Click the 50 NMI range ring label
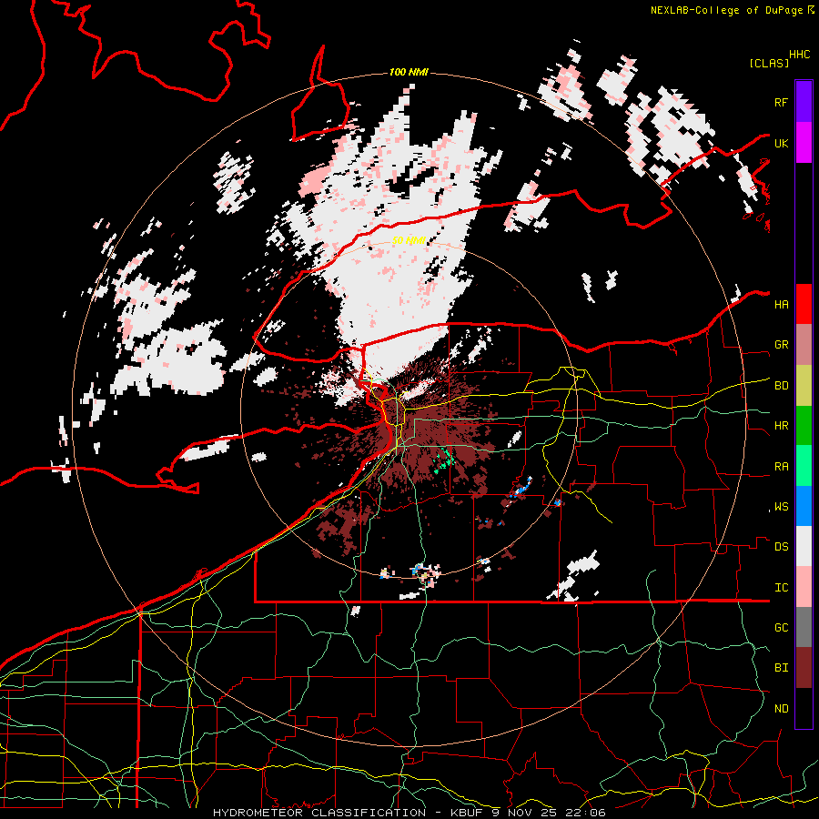This screenshot has height=819, width=819. (409, 240)
